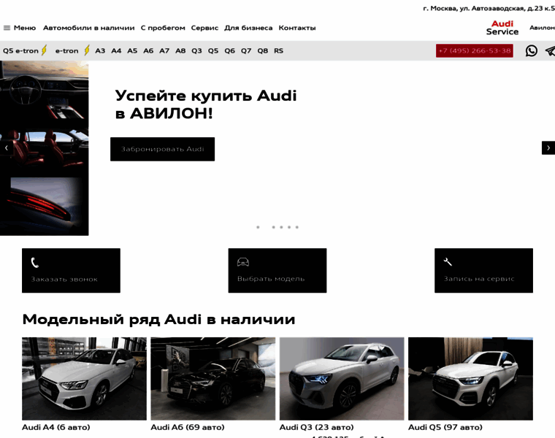Select A4 model link
The height and width of the screenshot is (438, 555).
116,50
